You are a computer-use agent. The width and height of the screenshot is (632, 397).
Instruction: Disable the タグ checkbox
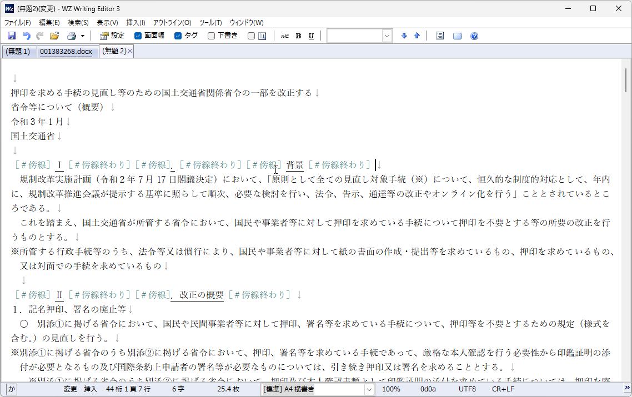[178, 35]
